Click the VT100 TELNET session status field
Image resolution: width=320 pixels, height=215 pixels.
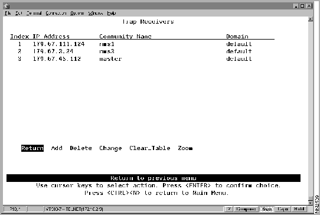pyautogui.click(x=133, y=209)
